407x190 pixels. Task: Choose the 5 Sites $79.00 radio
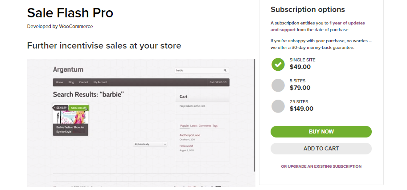(278, 85)
